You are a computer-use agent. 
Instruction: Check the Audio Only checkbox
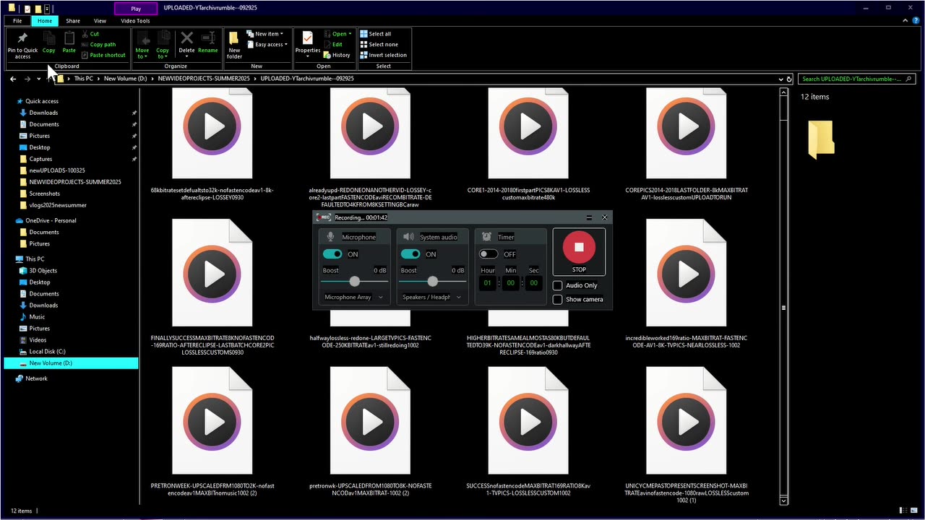pyautogui.click(x=557, y=285)
